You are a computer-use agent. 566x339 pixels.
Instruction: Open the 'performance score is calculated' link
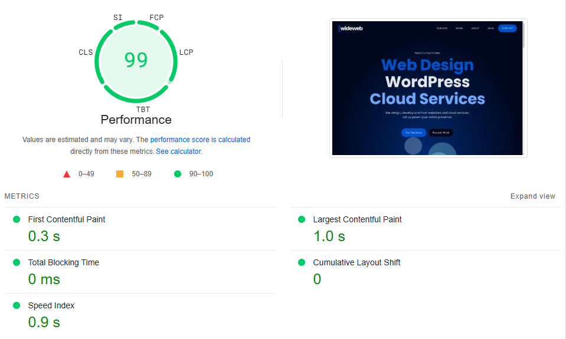200,140
